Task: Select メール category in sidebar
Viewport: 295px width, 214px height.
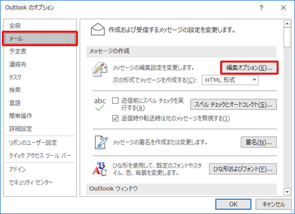Action: coord(40,39)
